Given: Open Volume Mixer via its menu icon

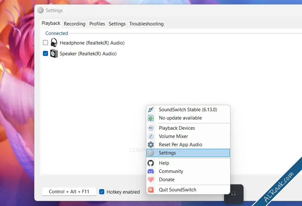Looking at the screenshot, I should click(151, 136).
